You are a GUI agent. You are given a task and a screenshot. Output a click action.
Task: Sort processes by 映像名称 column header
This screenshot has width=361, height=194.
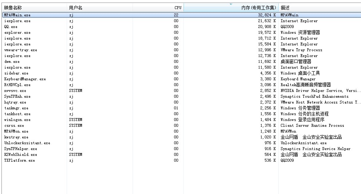pyautogui.click(x=13, y=8)
